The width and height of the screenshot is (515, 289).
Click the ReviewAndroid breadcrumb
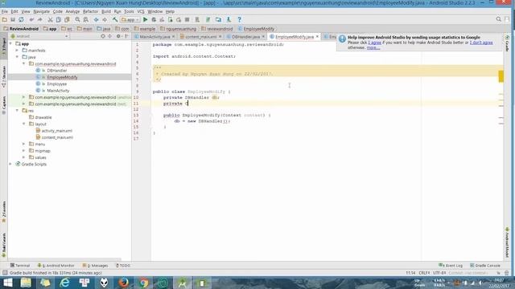pos(21,29)
